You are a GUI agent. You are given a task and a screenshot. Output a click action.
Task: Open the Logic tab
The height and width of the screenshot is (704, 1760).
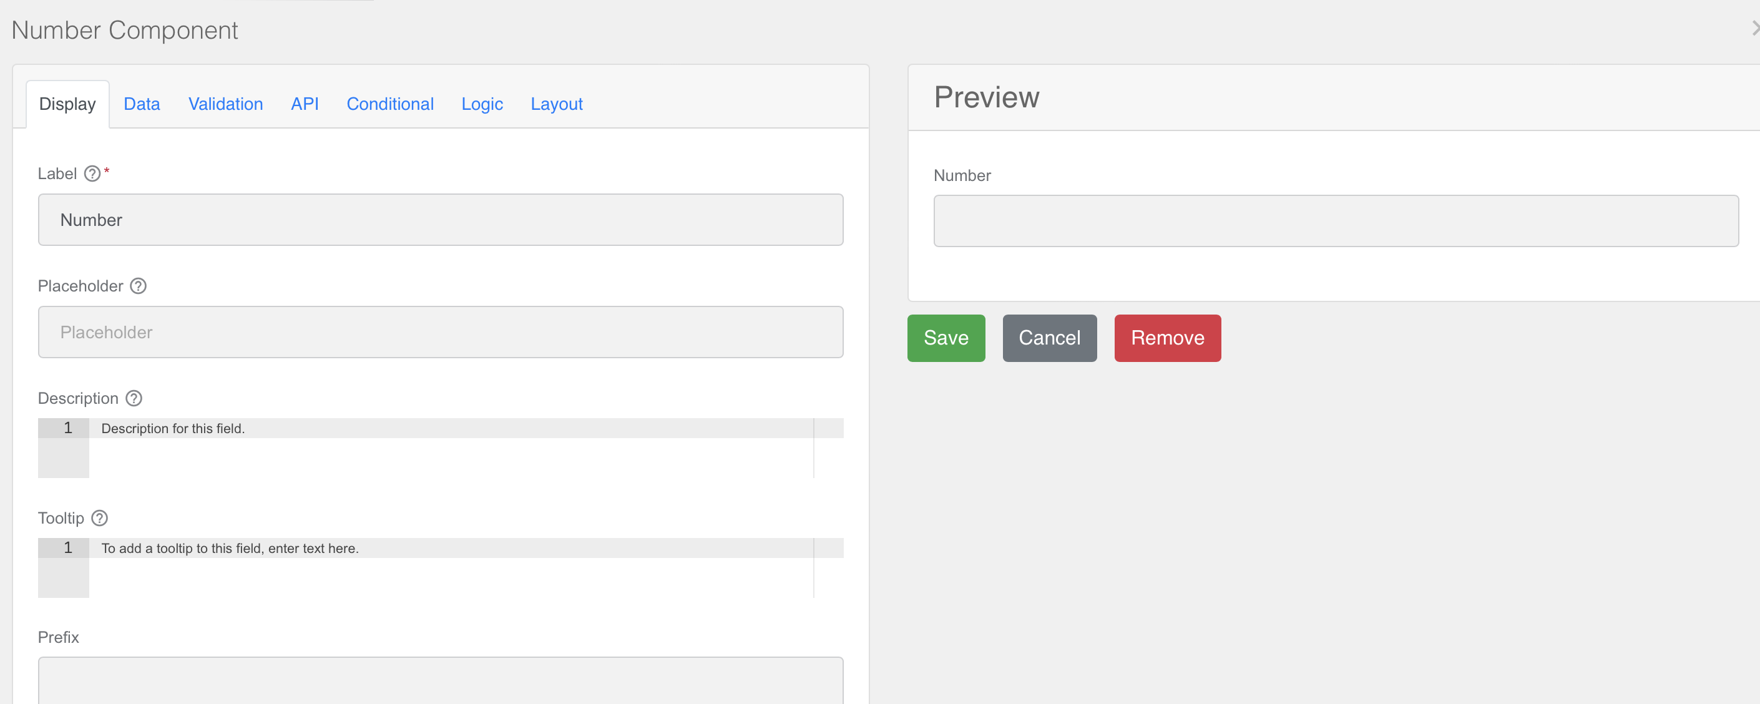[482, 104]
